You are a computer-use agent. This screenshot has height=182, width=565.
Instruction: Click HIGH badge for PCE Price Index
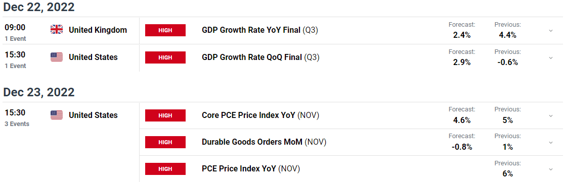pyautogui.click(x=165, y=169)
